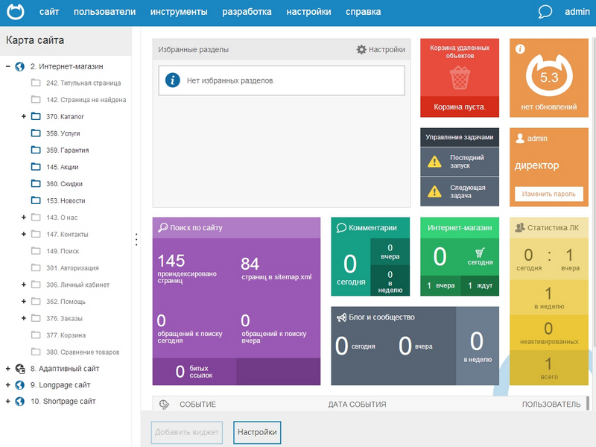
Task: Click the Изменить пароль button
Action: pos(548,194)
